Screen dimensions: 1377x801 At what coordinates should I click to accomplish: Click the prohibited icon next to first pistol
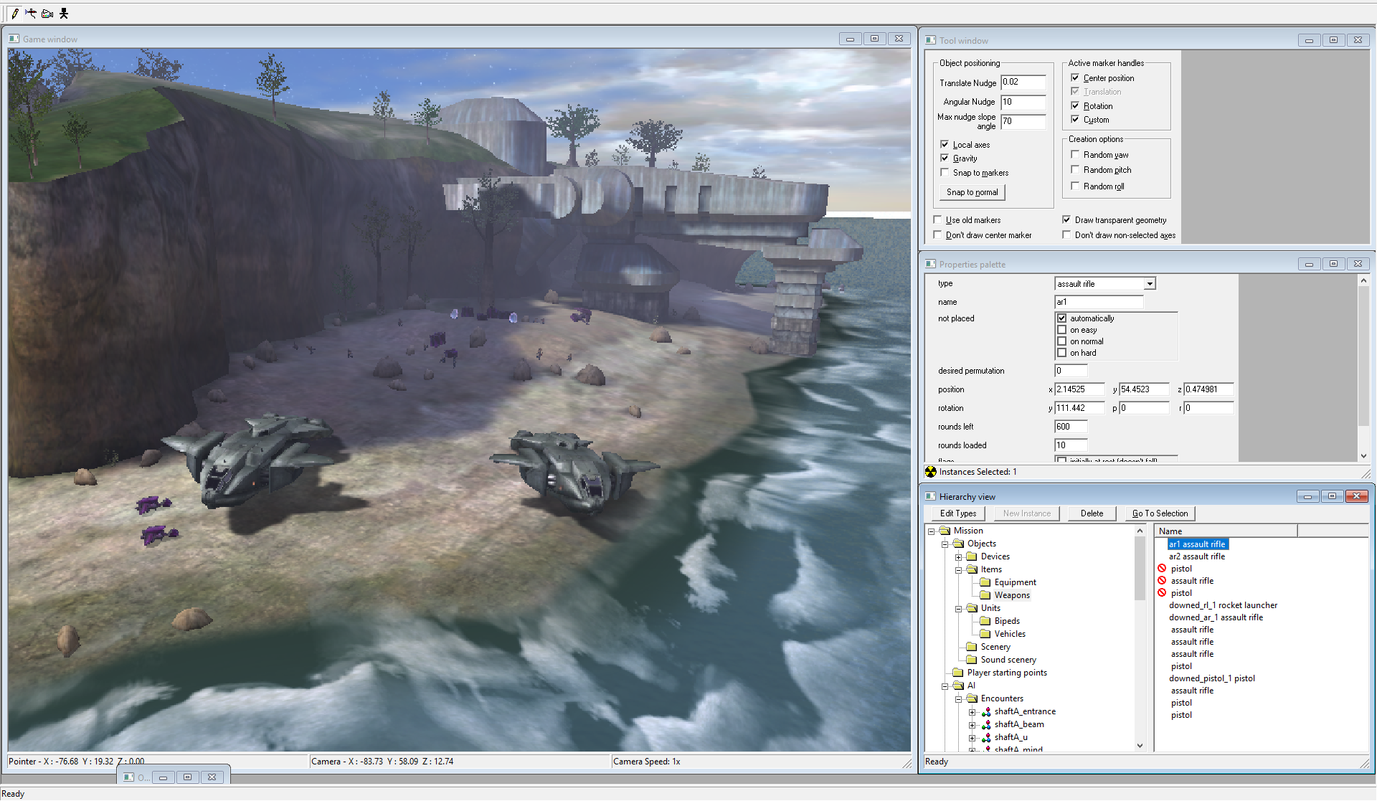coord(1162,568)
